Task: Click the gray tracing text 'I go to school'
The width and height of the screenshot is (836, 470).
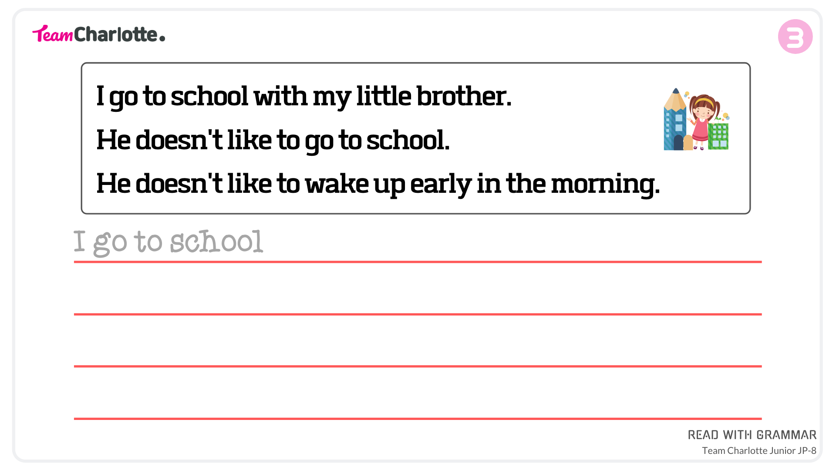Action: click(168, 242)
